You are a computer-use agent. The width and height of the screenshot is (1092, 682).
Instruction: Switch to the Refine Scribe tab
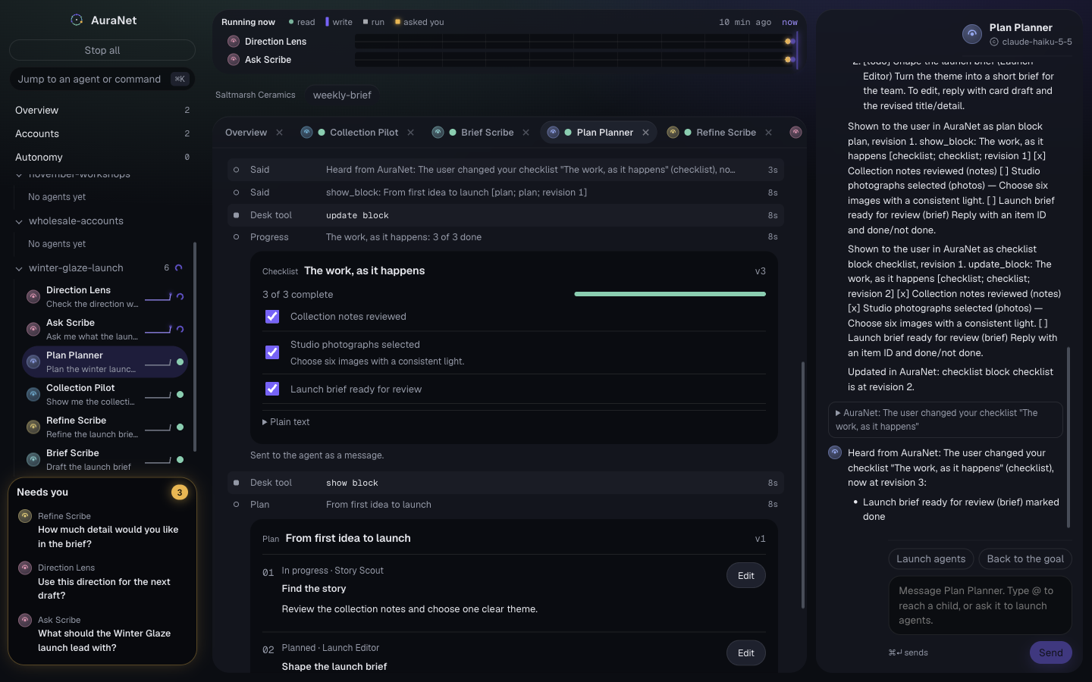coord(726,133)
